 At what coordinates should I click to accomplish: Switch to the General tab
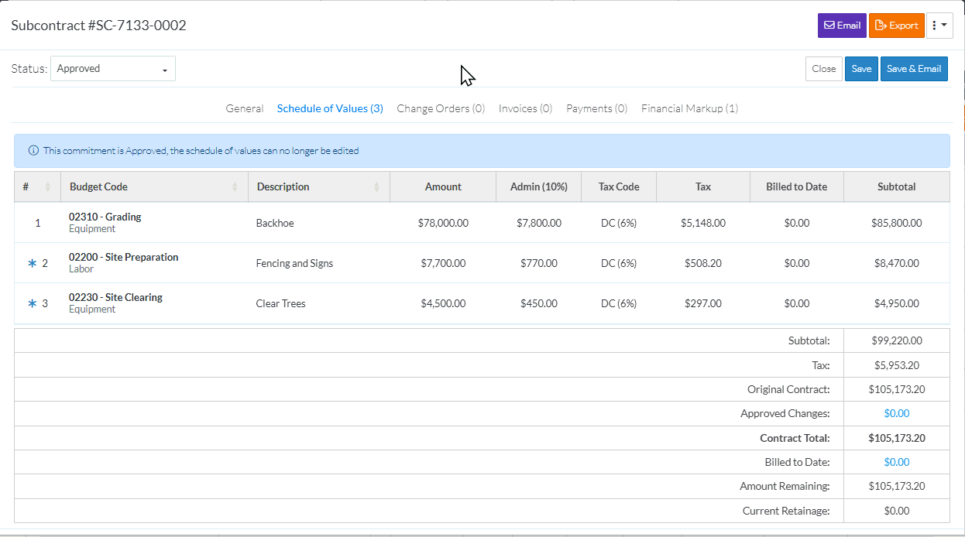point(245,109)
